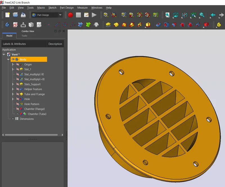Show the hidden Hole feature
Image resolution: width=225 pixels, height=187 pixels.
(17, 99)
